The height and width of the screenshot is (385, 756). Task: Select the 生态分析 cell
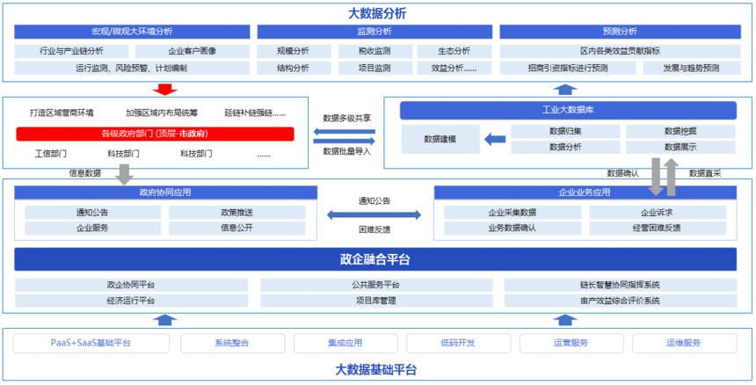click(x=454, y=51)
